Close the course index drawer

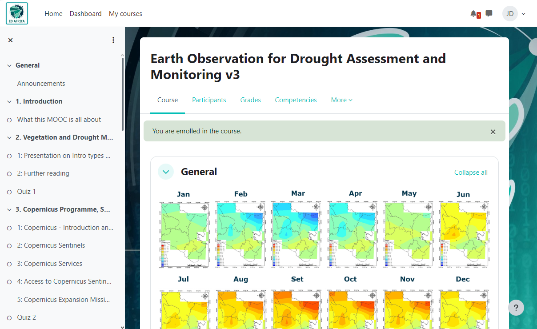point(11,40)
